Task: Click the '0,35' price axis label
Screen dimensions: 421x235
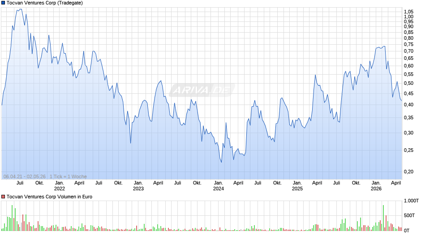Action: 408,117
